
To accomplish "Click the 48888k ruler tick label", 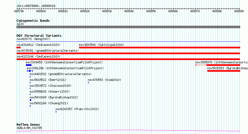I will [217, 11].
